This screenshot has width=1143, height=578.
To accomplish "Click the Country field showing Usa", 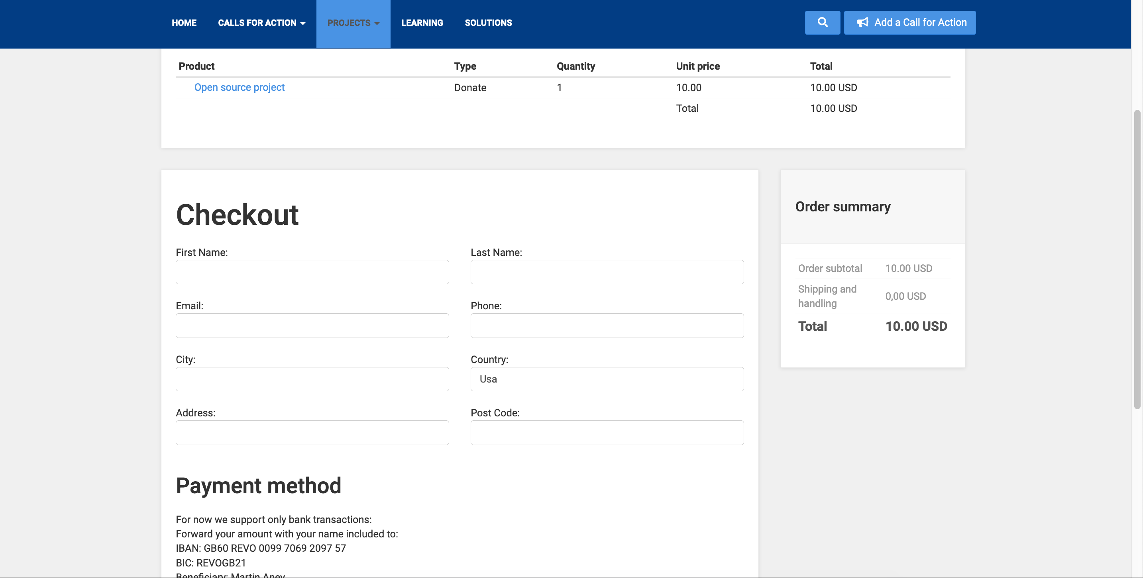I will [x=607, y=379].
